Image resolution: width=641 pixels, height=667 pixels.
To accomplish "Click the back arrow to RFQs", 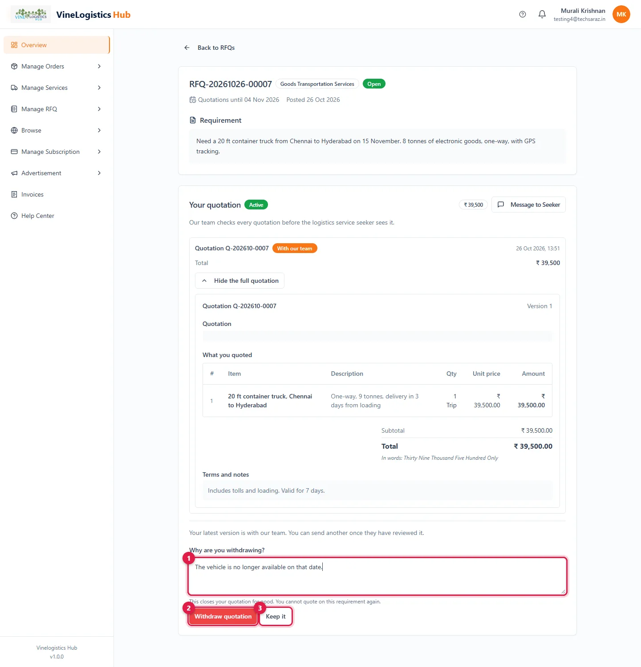I will pos(187,48).
